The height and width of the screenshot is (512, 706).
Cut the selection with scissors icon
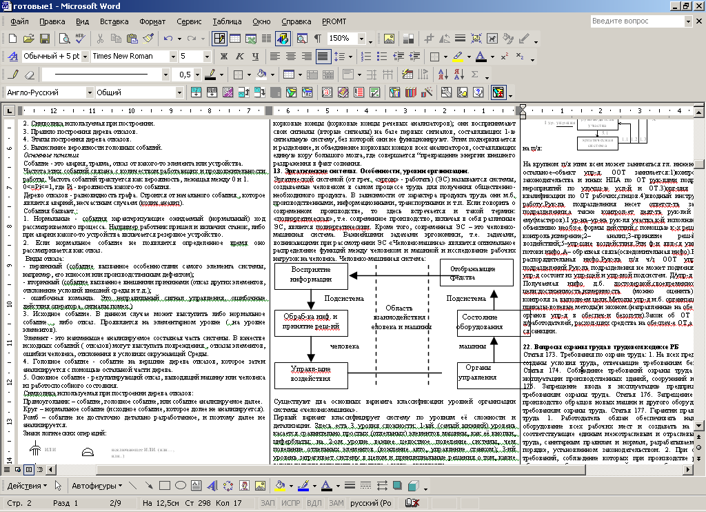tap(100, 39)
